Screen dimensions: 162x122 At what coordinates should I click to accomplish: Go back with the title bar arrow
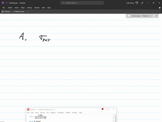point(6,3)
